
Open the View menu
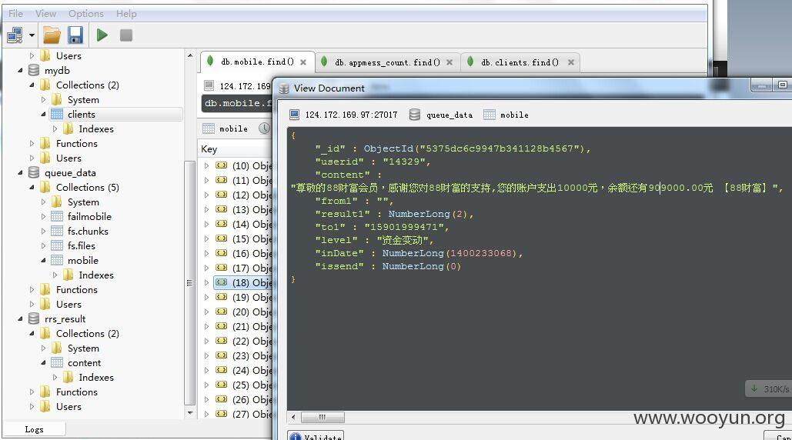[45, 14]
